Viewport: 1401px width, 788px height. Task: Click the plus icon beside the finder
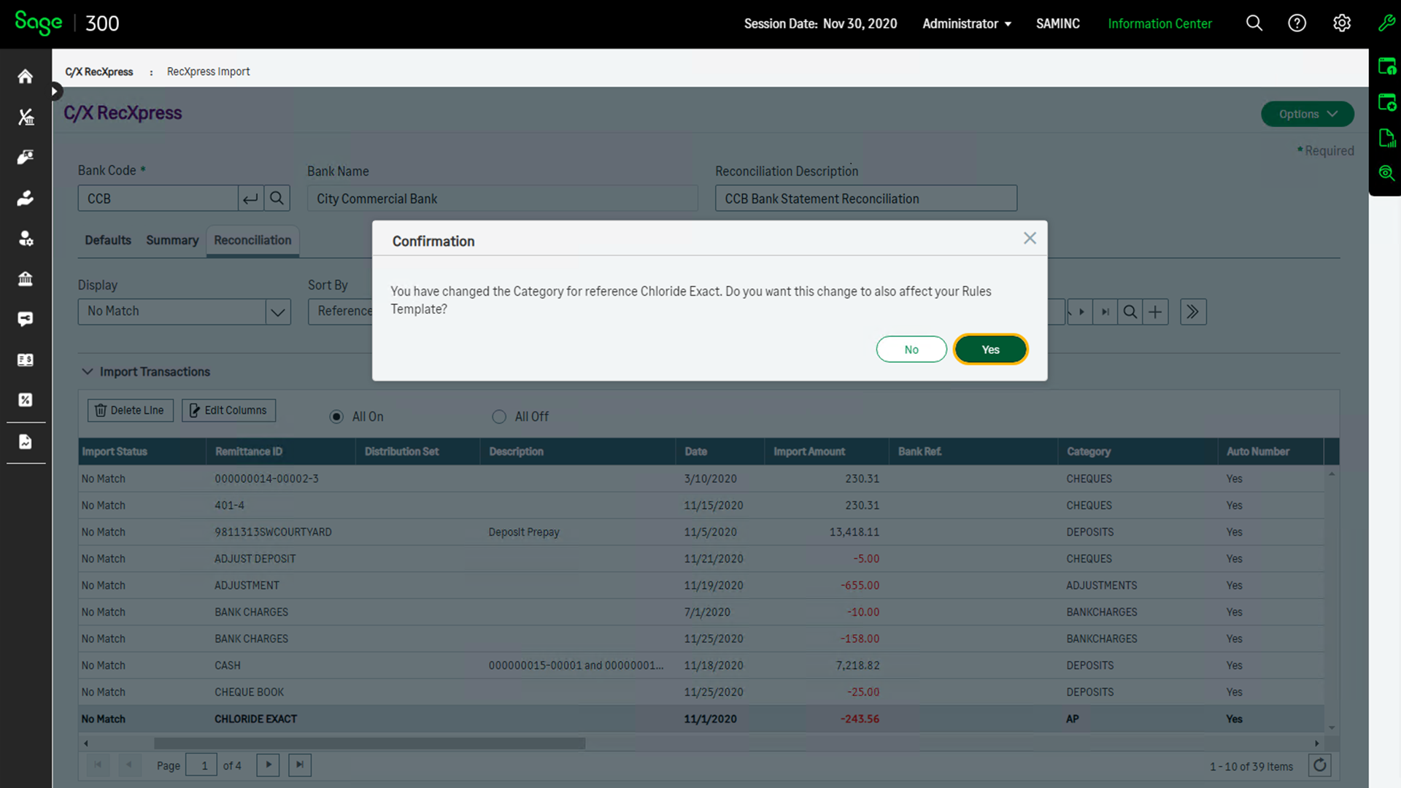pyautogui.click(x=1155, y=312)
